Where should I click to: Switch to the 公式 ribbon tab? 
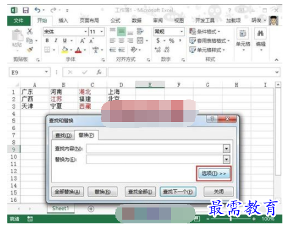pyautogui.click(x=116, y=20)
